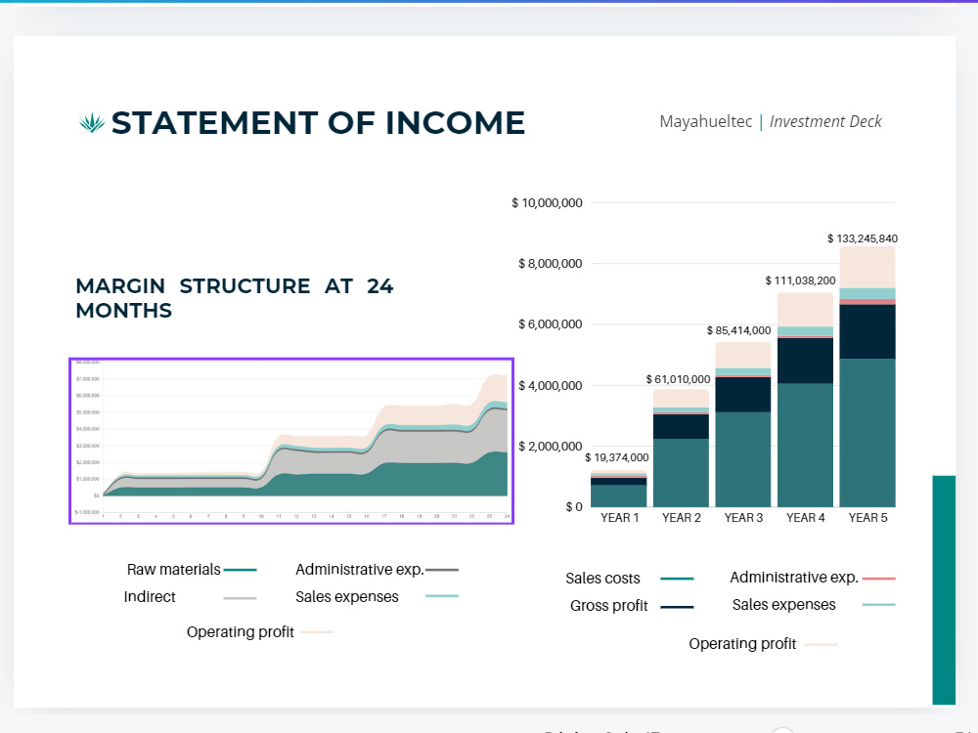Select the YEAR 1 bar in the chart
The image size is (978, 733).
coord(619,489)
